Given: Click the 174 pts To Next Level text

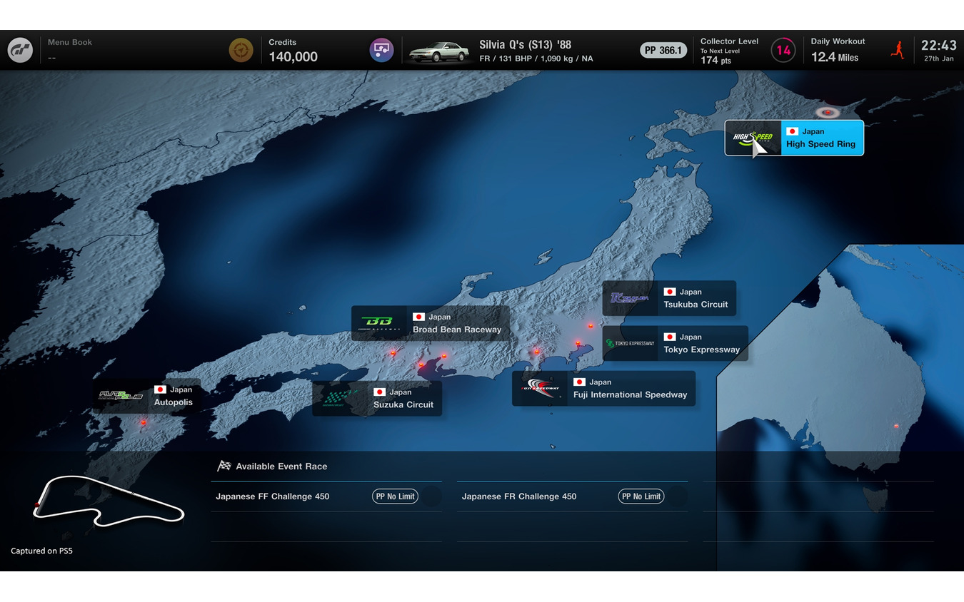Looking at the screenshot, I should (x=715, y=61).
